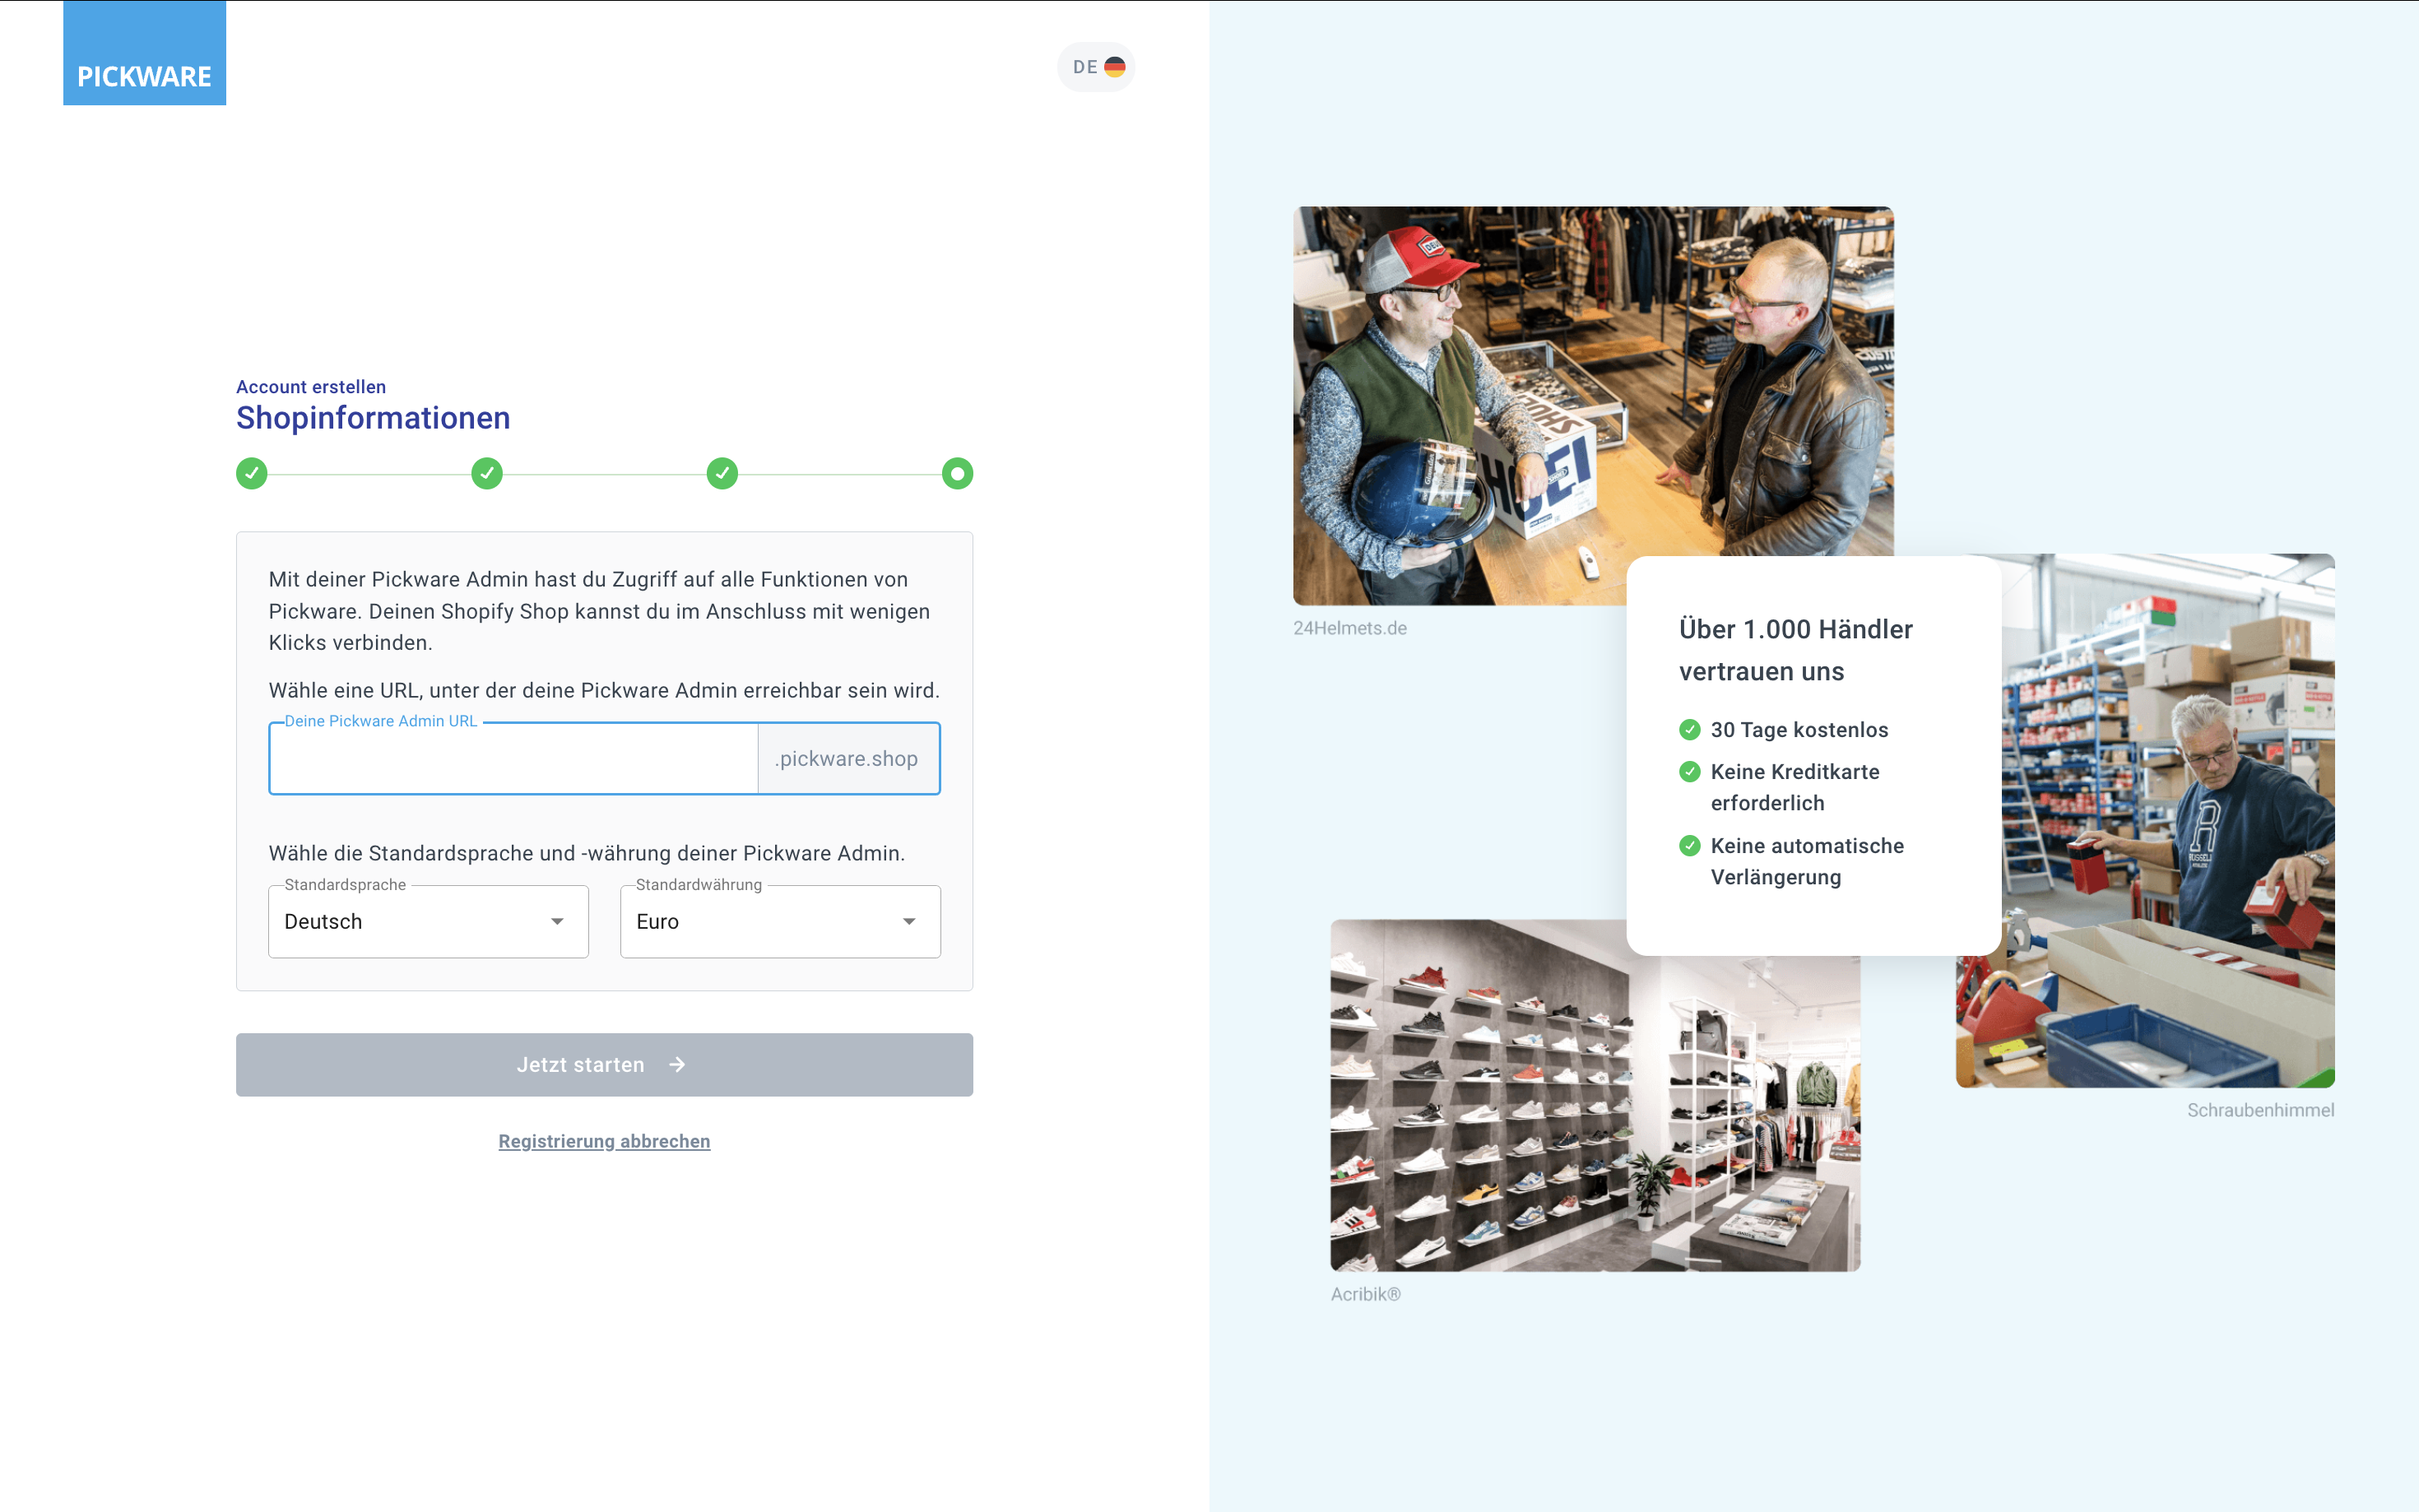Click the .pickware.shop domain suffix
The width and height of the screenshot is (2419, 1512).
847,759
